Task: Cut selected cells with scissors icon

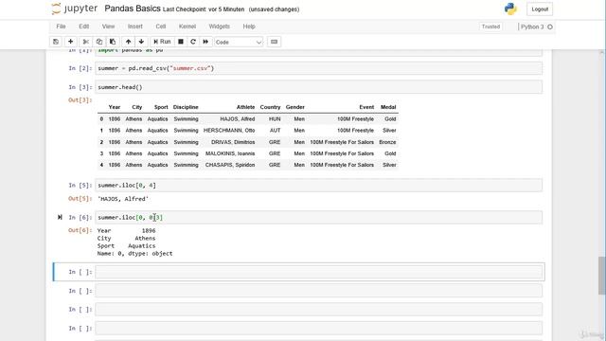Action: click(86, 42)
